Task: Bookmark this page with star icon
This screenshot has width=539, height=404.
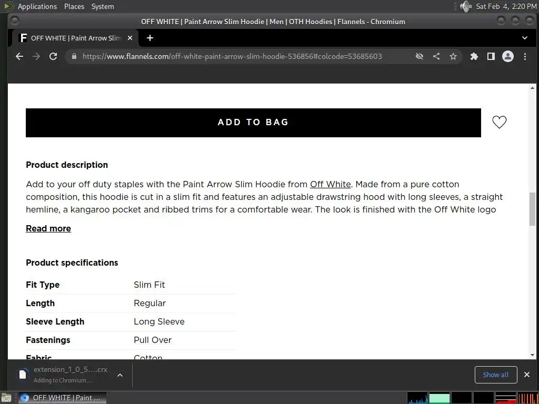Action: pos(453,56)
